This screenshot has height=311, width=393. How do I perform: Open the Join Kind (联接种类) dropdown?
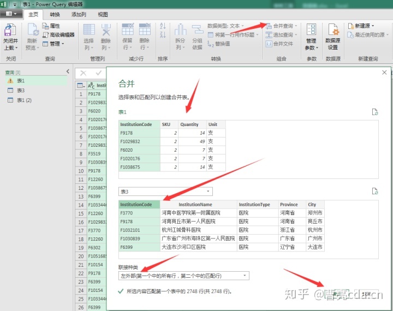184,276
